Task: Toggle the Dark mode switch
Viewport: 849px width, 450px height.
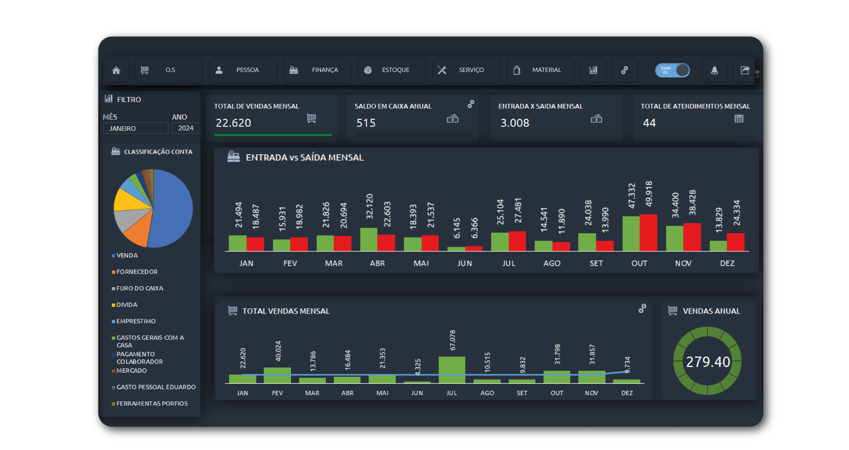Action: click(672, 70)
